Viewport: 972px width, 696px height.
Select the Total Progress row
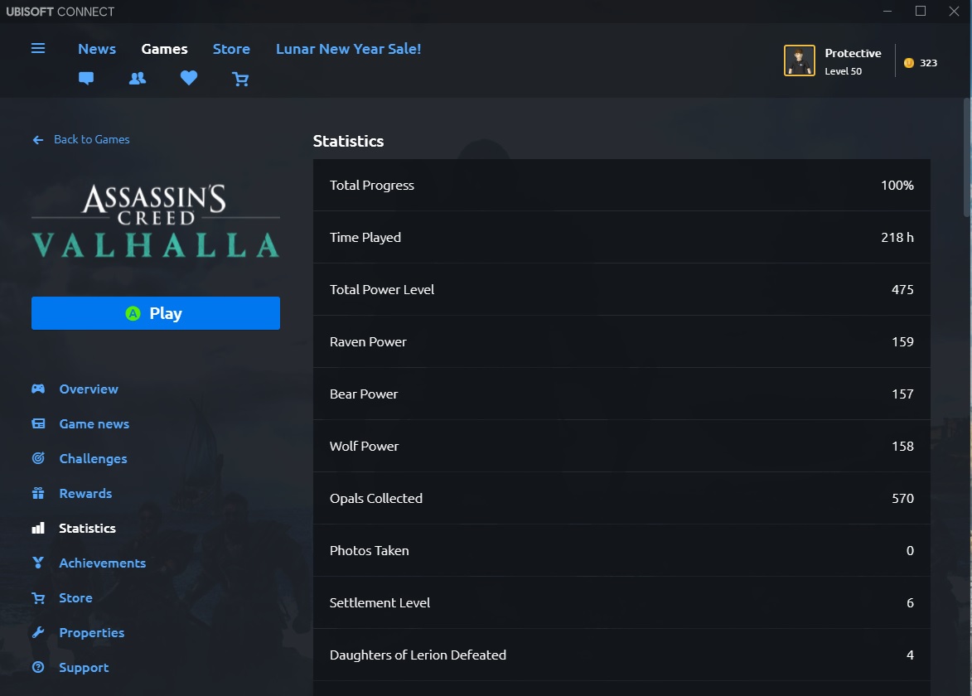tap(621, 185)
